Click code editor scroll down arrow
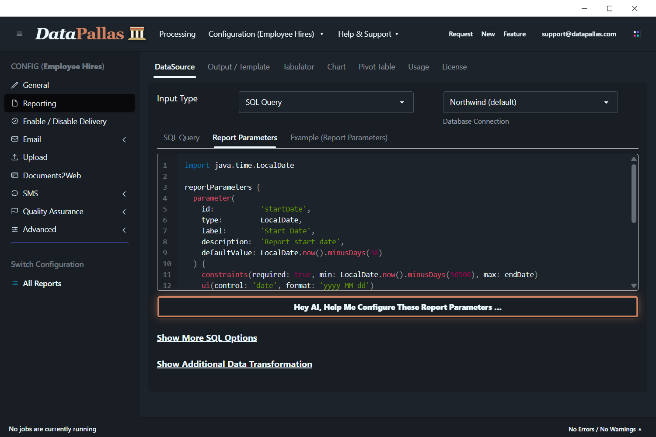Screen dimensions: 656x437 click(634, 286)
